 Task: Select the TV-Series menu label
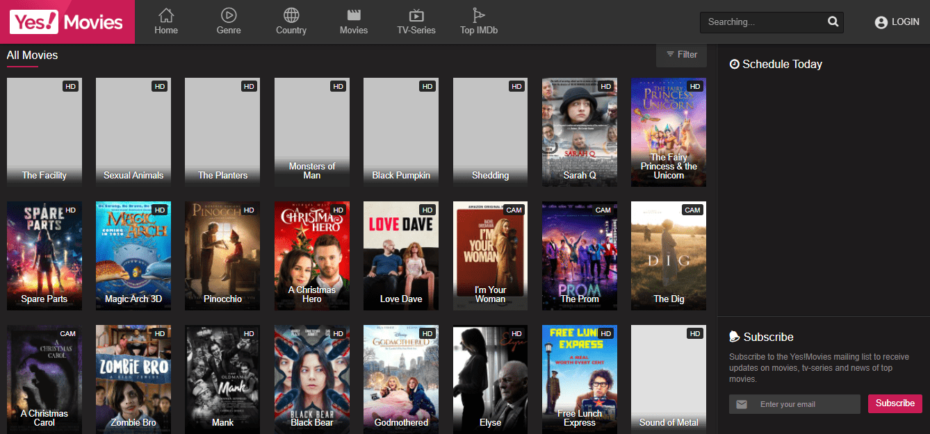coord(416,31)
